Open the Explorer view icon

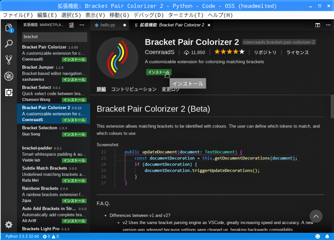point(9,28)
